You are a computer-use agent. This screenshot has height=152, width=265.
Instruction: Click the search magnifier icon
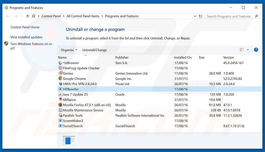256,16
